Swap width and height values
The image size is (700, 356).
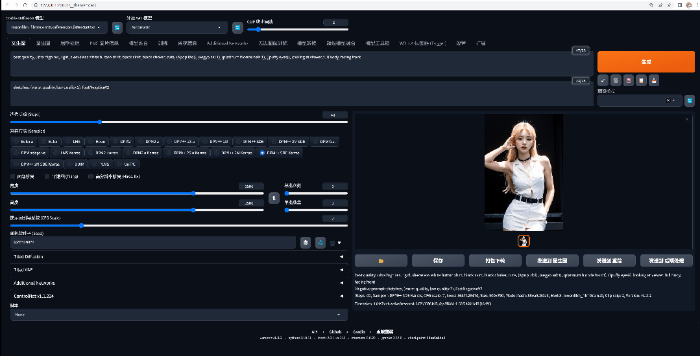point(274,197)
